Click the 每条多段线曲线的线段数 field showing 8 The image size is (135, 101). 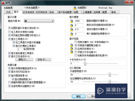(79, 25)
